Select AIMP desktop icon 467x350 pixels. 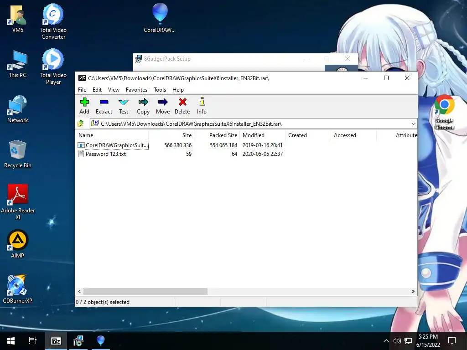18,244
